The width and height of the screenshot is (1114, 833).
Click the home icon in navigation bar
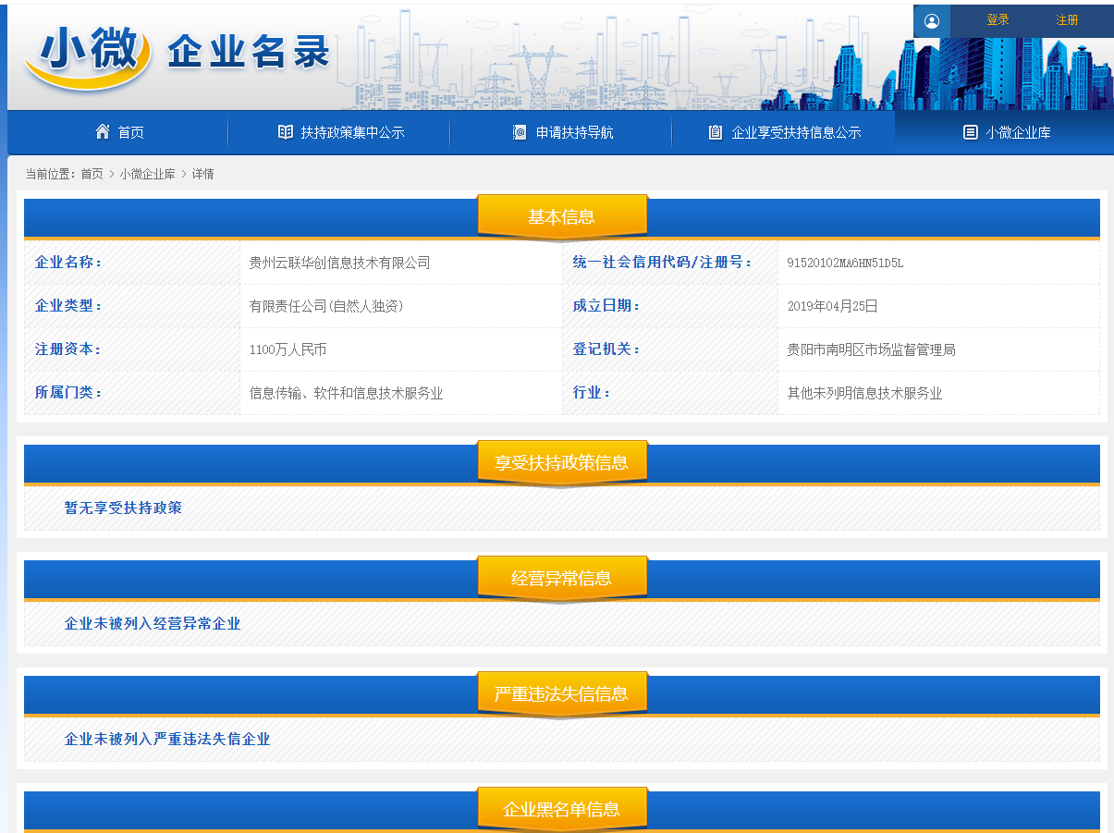103,131
